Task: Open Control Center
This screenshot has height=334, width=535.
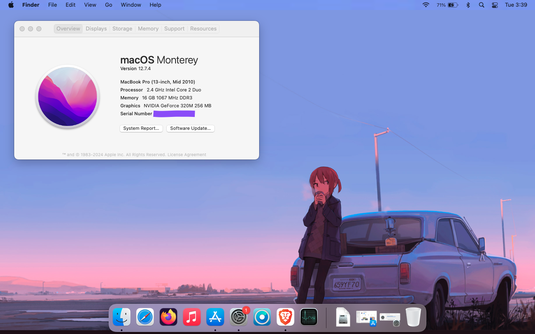Action: (x=495, y=5)
